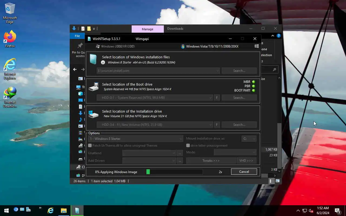Toggle drive letter preassignment checkbox
The image size is (346, 216).
[x=188, y=146]
